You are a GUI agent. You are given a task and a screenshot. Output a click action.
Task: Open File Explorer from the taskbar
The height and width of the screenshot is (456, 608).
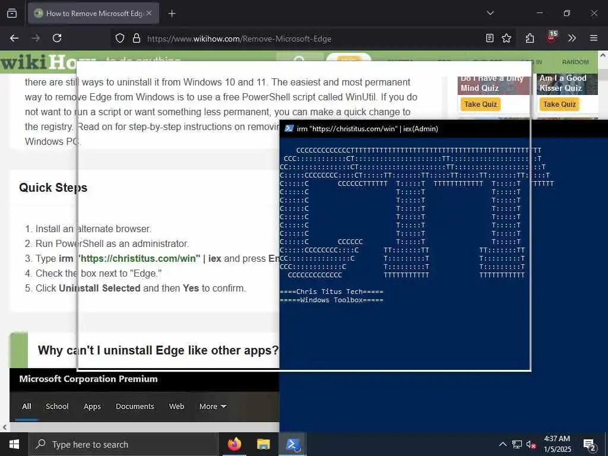pyautogui.click(x=263, y=444)
